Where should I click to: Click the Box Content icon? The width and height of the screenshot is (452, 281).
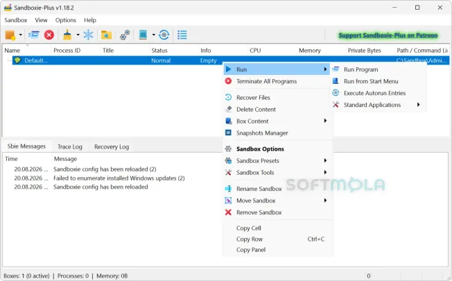(x=228, y=121)
